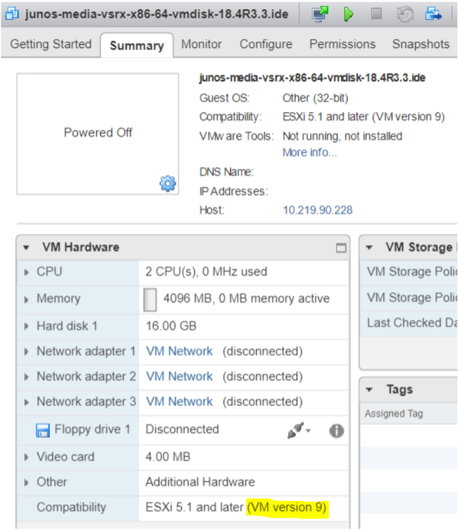Screen dimensions: 458x532
Task: Launch remote console from toolbar icon
Action: click(x=320, y=14)
